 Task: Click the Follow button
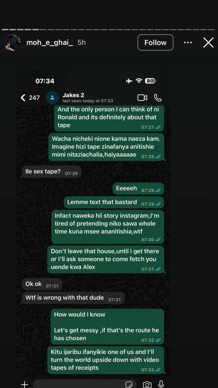pos(155,43)
